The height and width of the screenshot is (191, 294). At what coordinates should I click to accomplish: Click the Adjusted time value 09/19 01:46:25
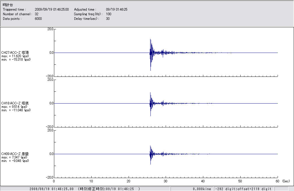click(117, 9)
